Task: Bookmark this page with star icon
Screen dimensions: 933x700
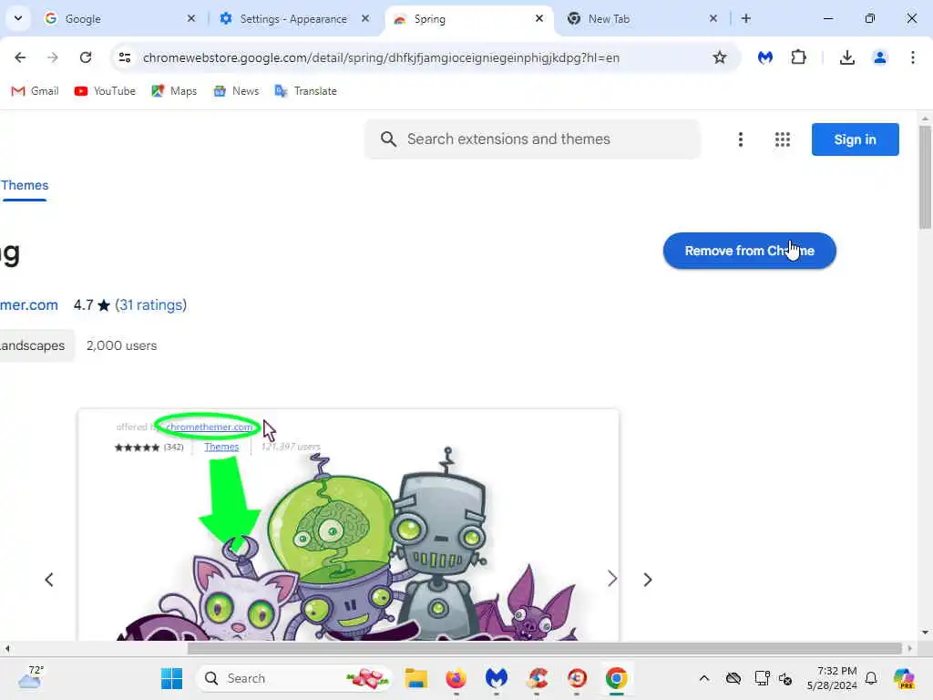Action: click(x=720, y=57)
